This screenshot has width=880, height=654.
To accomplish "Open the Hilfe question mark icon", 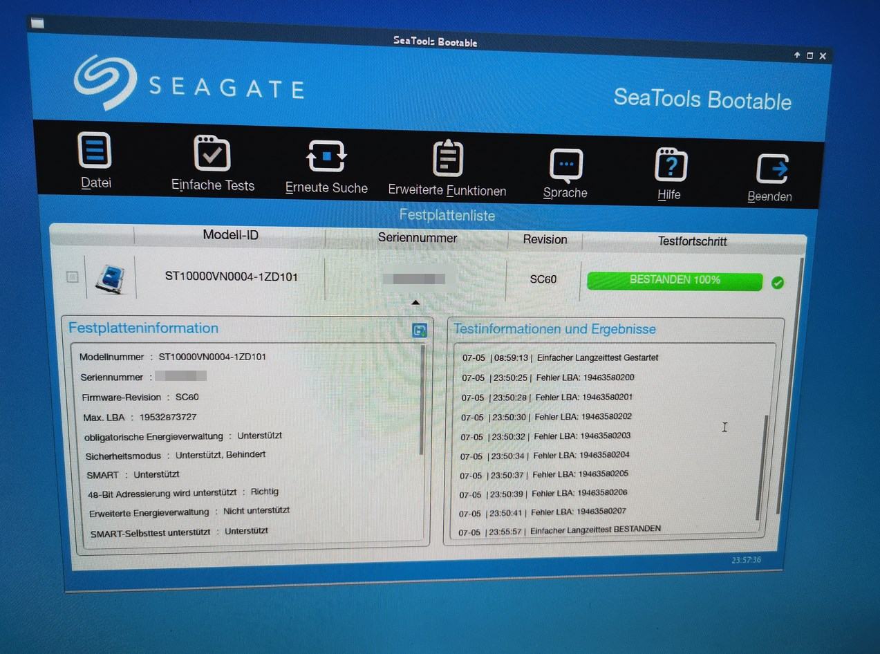I will [670, 166].
